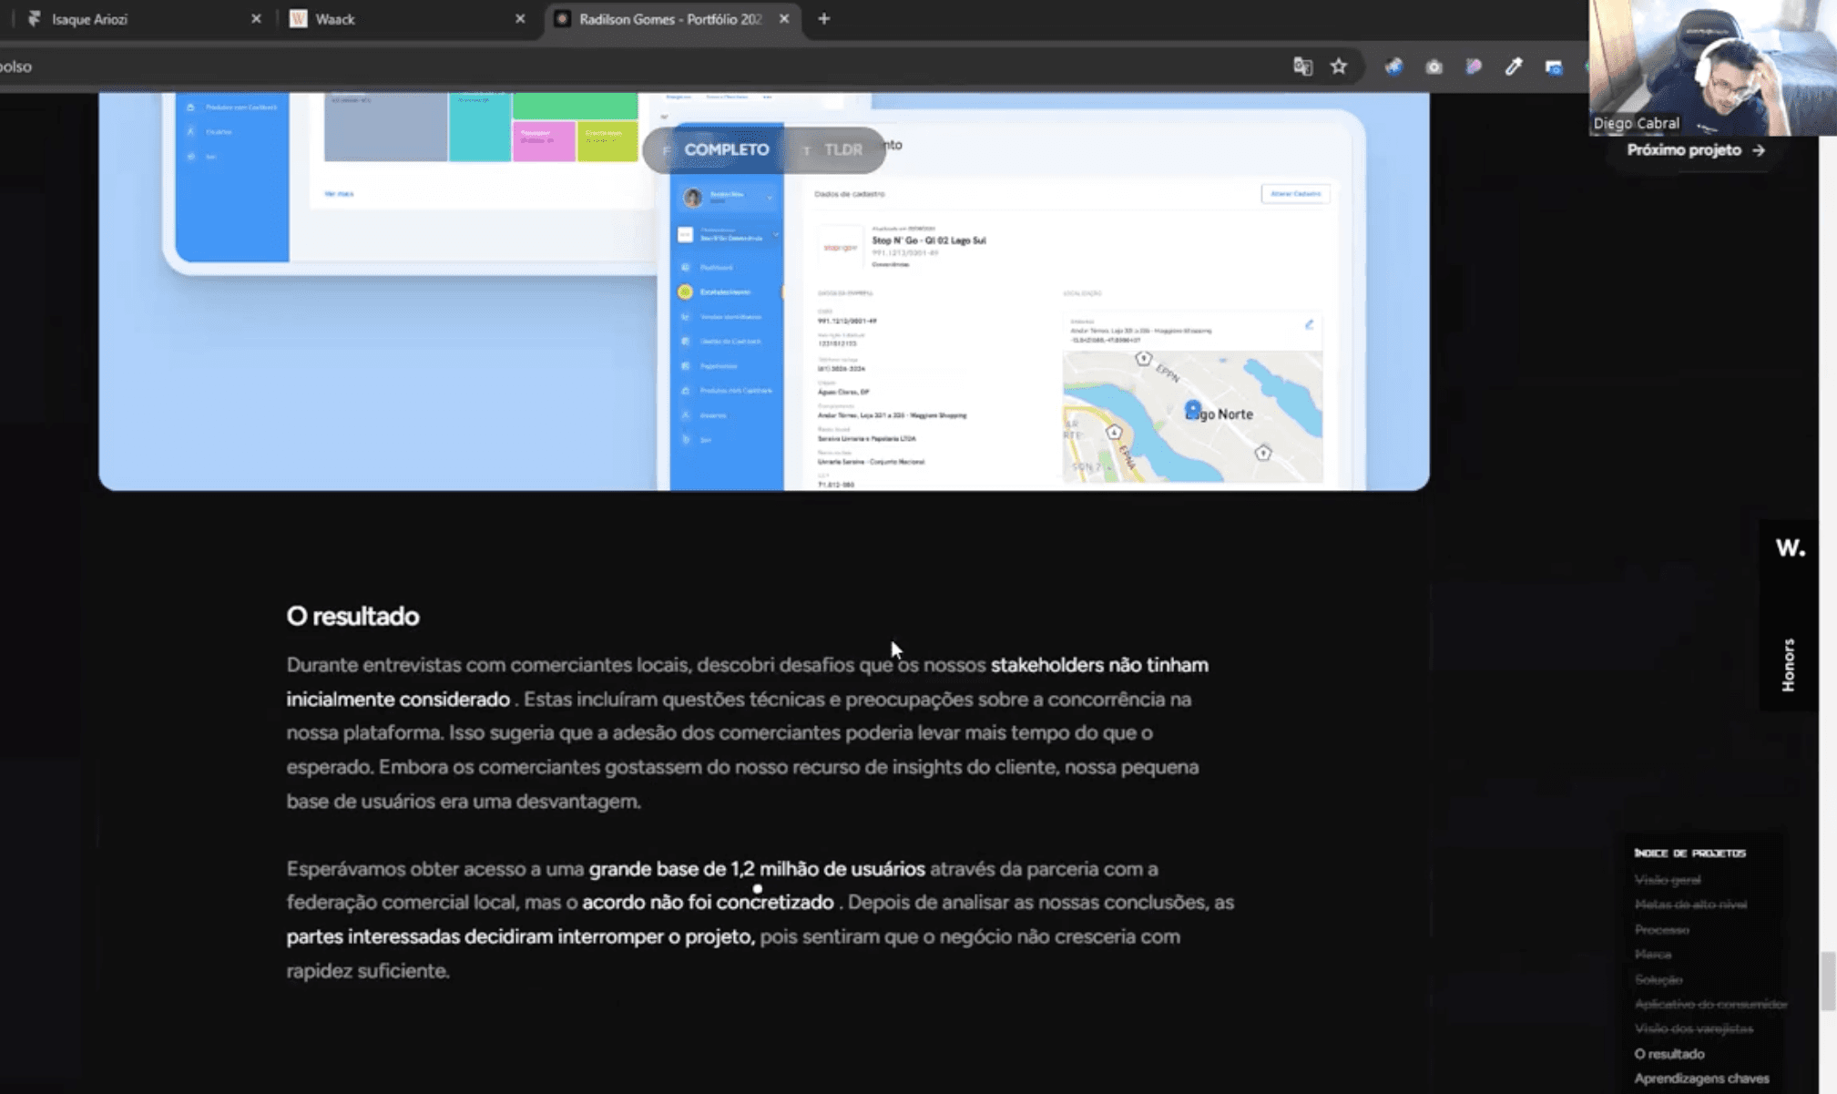Jump to Aprendizagens chaves section

pyautogui.click(x=1700, y=1079)
